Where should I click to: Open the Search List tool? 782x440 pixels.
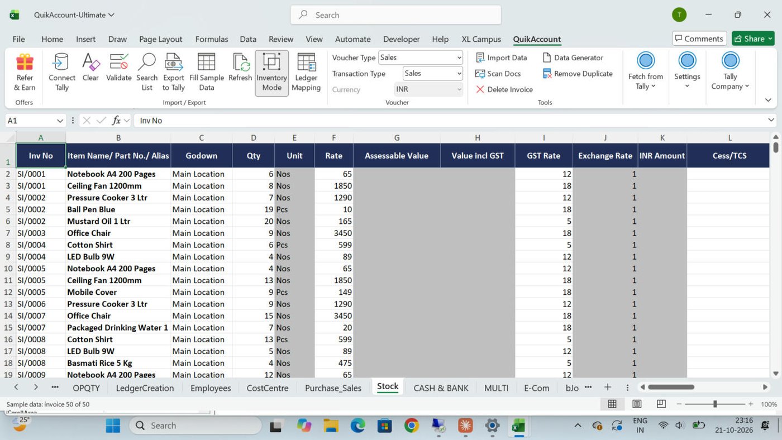tap(147, 73)
